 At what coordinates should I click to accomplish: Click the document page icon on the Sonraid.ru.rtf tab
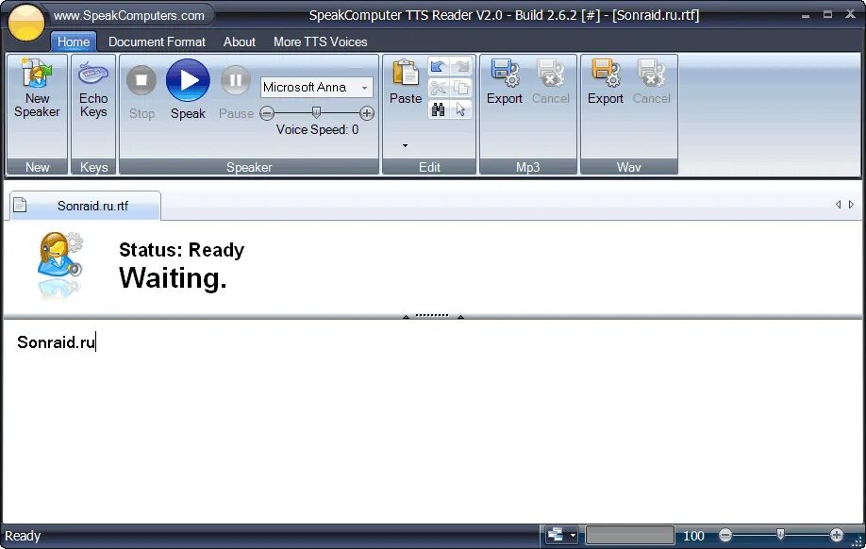(x=20, y=205)
